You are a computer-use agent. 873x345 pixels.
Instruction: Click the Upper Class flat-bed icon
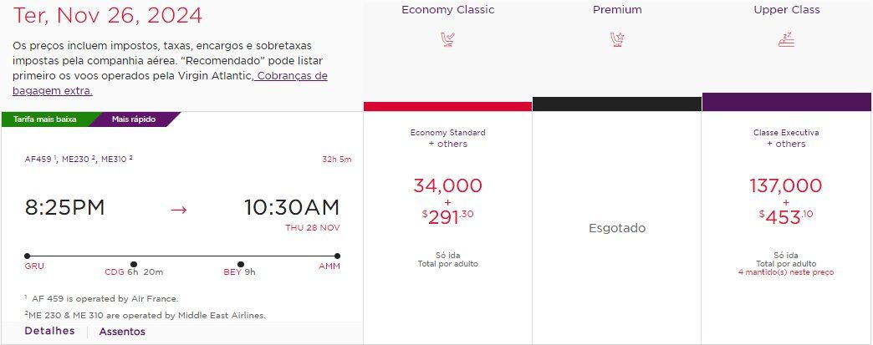click(786, 40)
